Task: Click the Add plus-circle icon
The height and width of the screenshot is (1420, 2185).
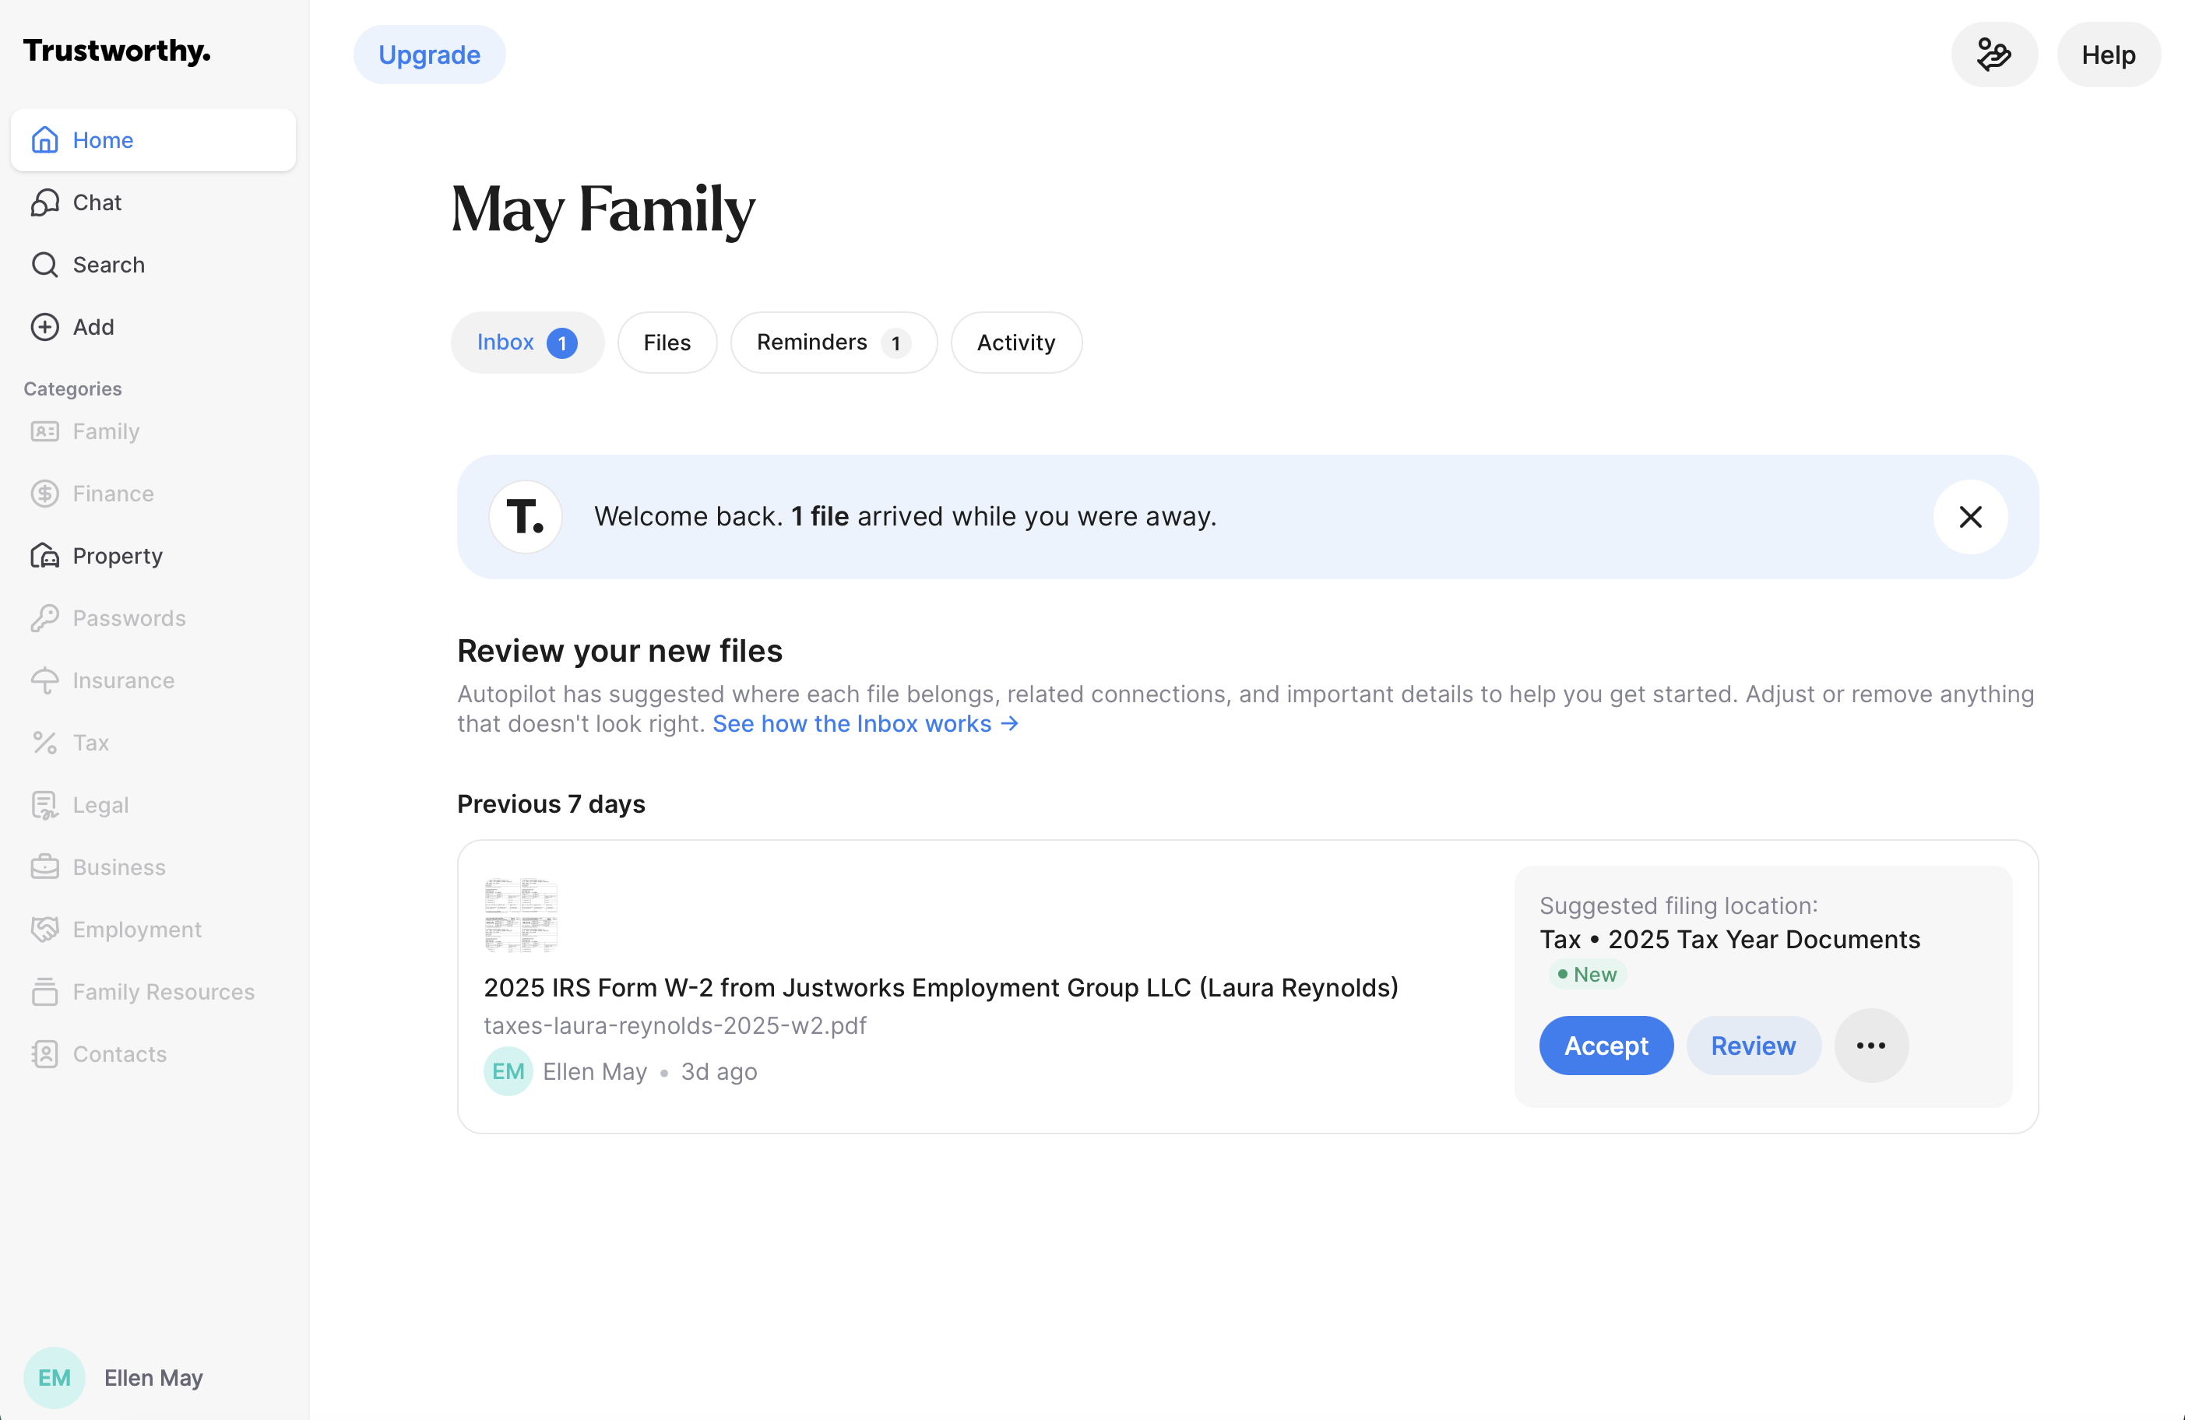Action: (x=44, y=327)
